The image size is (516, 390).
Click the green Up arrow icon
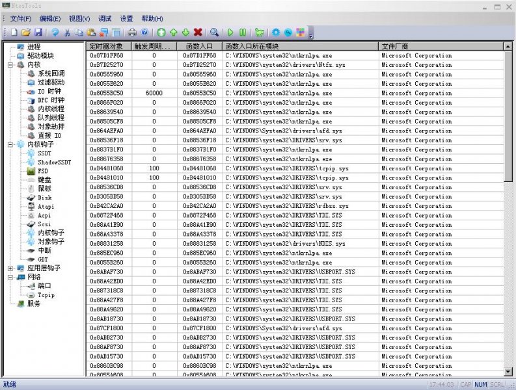point(174,32)
